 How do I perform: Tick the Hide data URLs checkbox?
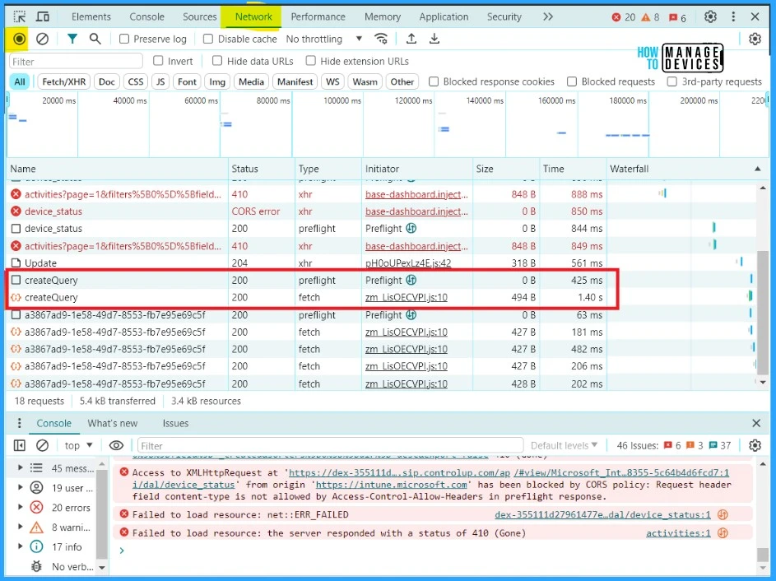(x=217, y=61)
